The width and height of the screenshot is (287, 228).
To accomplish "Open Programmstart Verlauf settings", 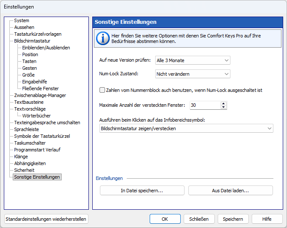I will [37, 150].
